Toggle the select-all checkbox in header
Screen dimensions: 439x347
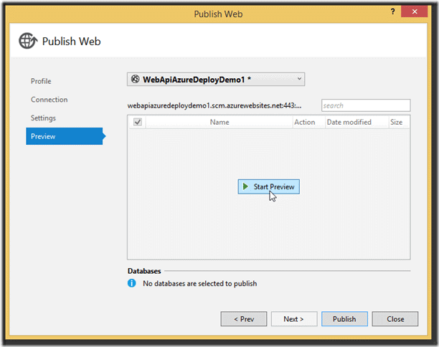(138, 122)
